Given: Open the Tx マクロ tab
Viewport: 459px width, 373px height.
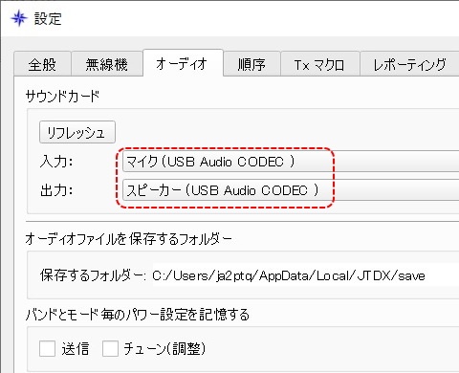Looking at the screenshot, I should click(x=319, y=64).
